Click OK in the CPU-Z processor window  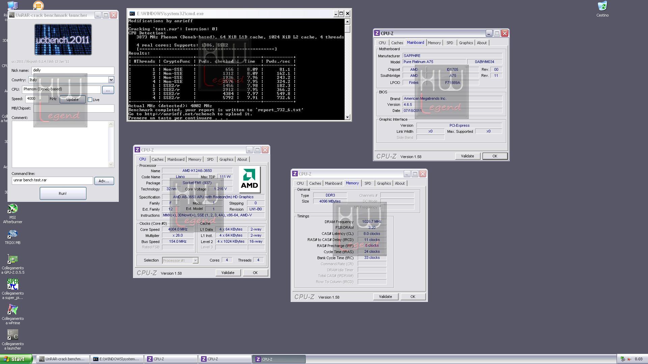255,273
